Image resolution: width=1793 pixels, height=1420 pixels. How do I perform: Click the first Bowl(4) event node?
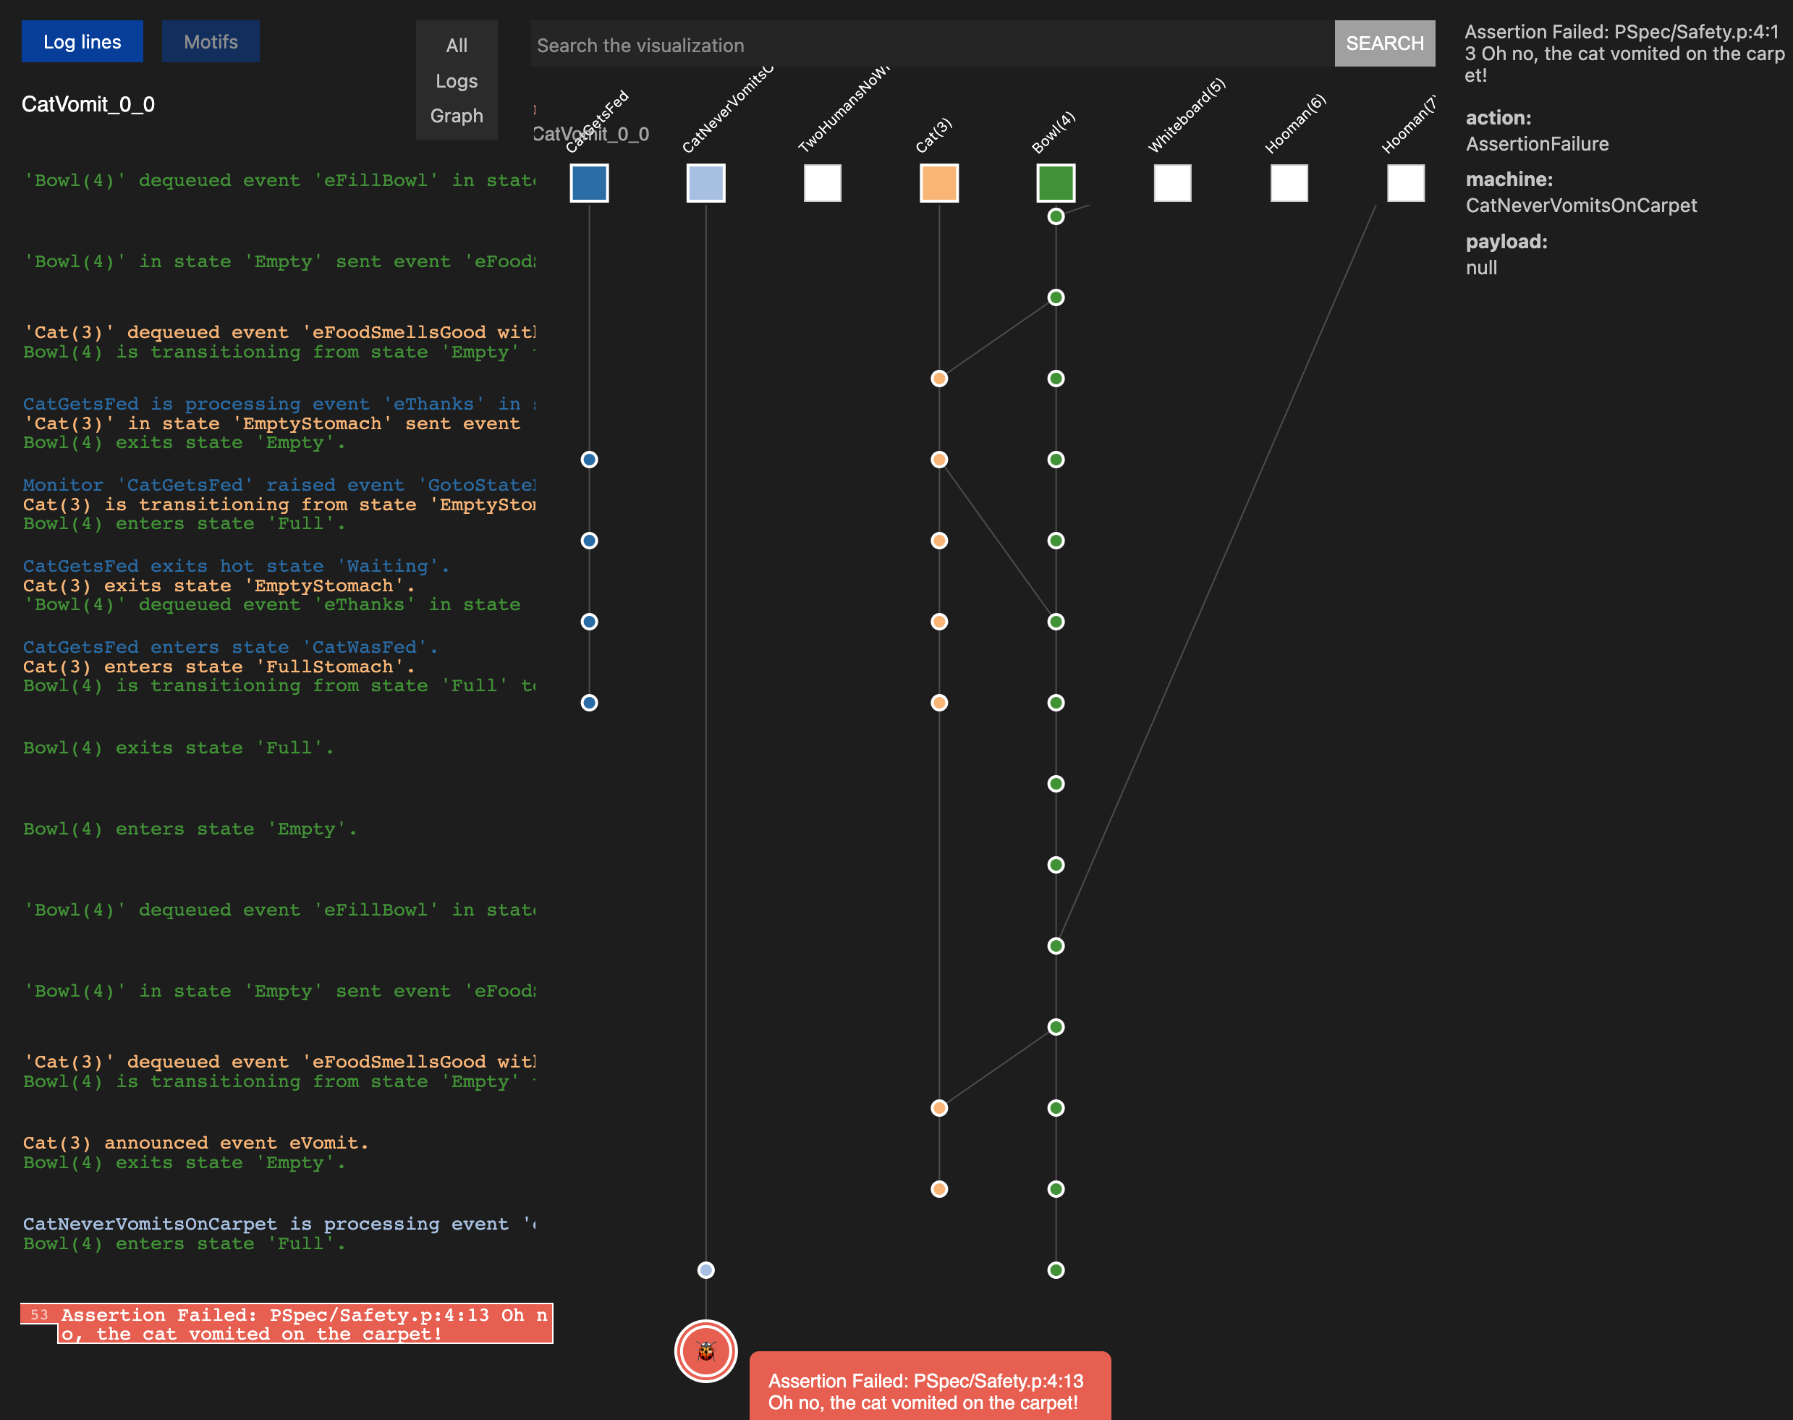(1056, 216)
